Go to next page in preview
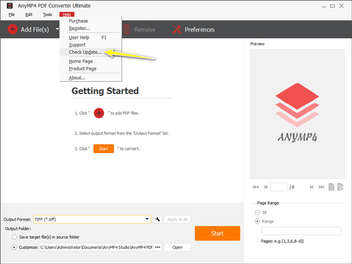This screenshot has width=352, height=264. 312,187
